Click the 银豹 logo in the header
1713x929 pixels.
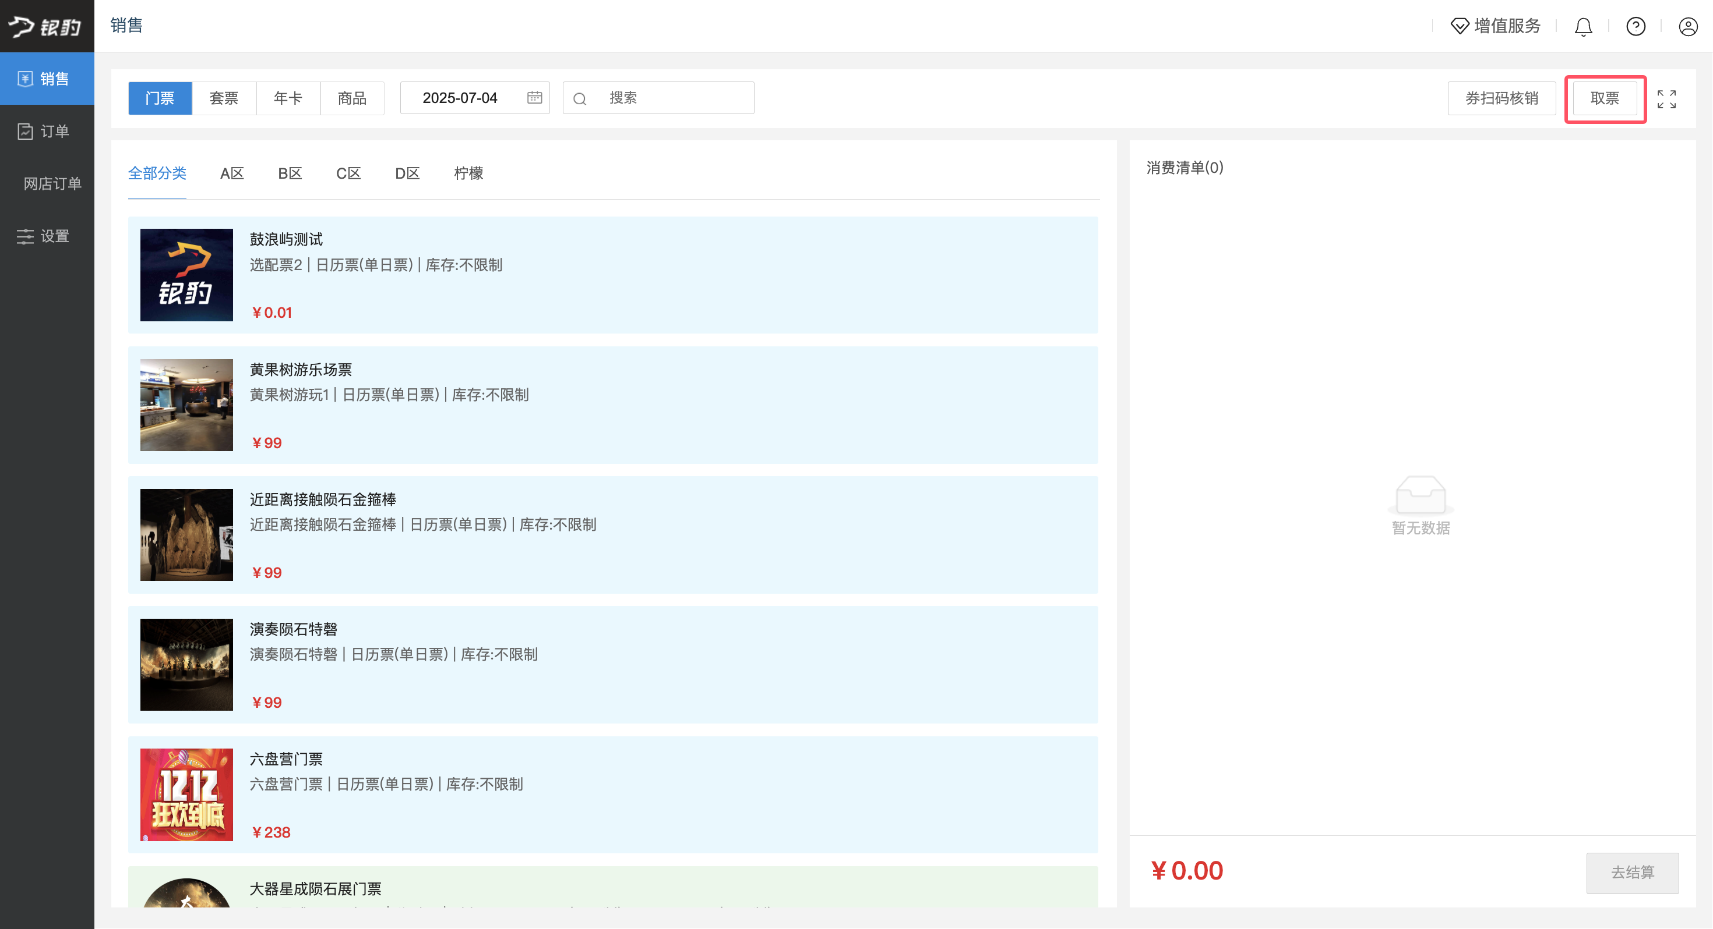coord(45,26)
